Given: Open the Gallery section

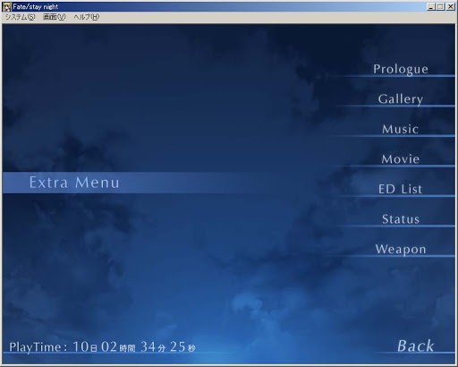Looking at the screenshot, I should (x=401, y=99).
